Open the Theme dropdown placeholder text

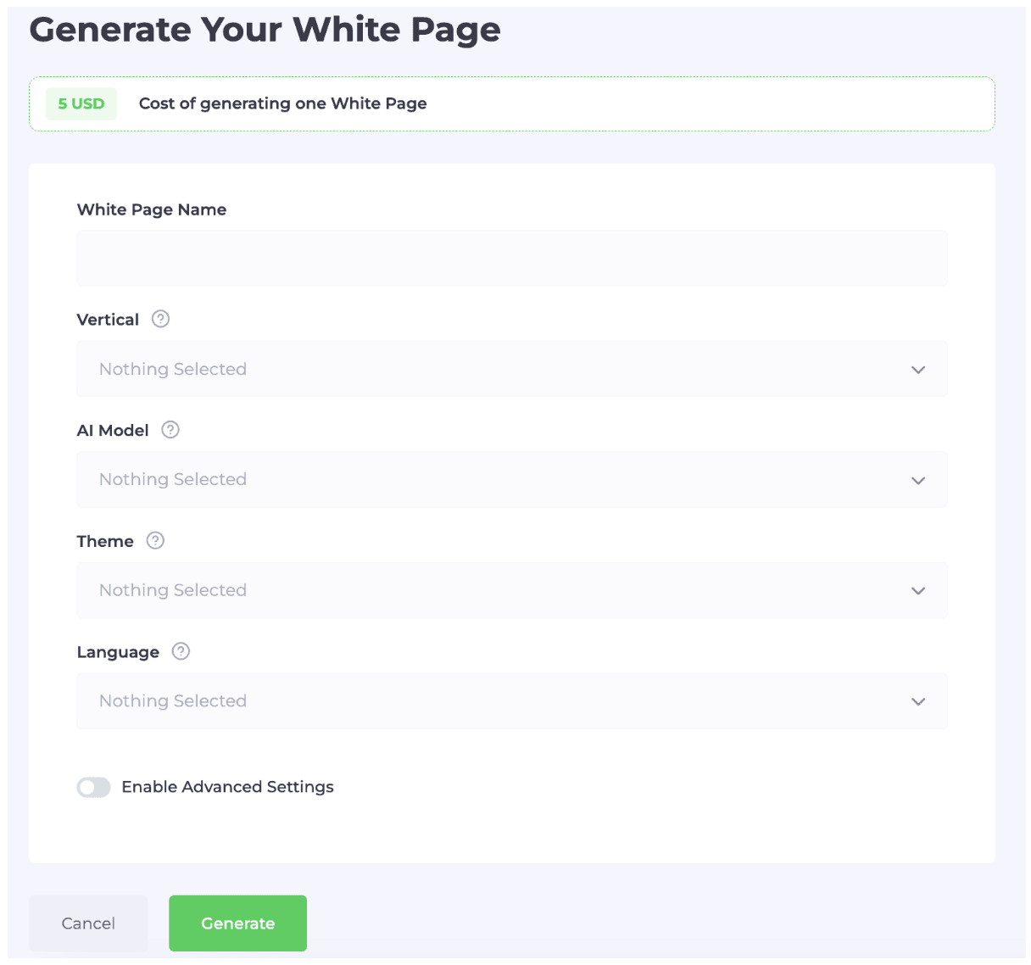tap(173, 590)
